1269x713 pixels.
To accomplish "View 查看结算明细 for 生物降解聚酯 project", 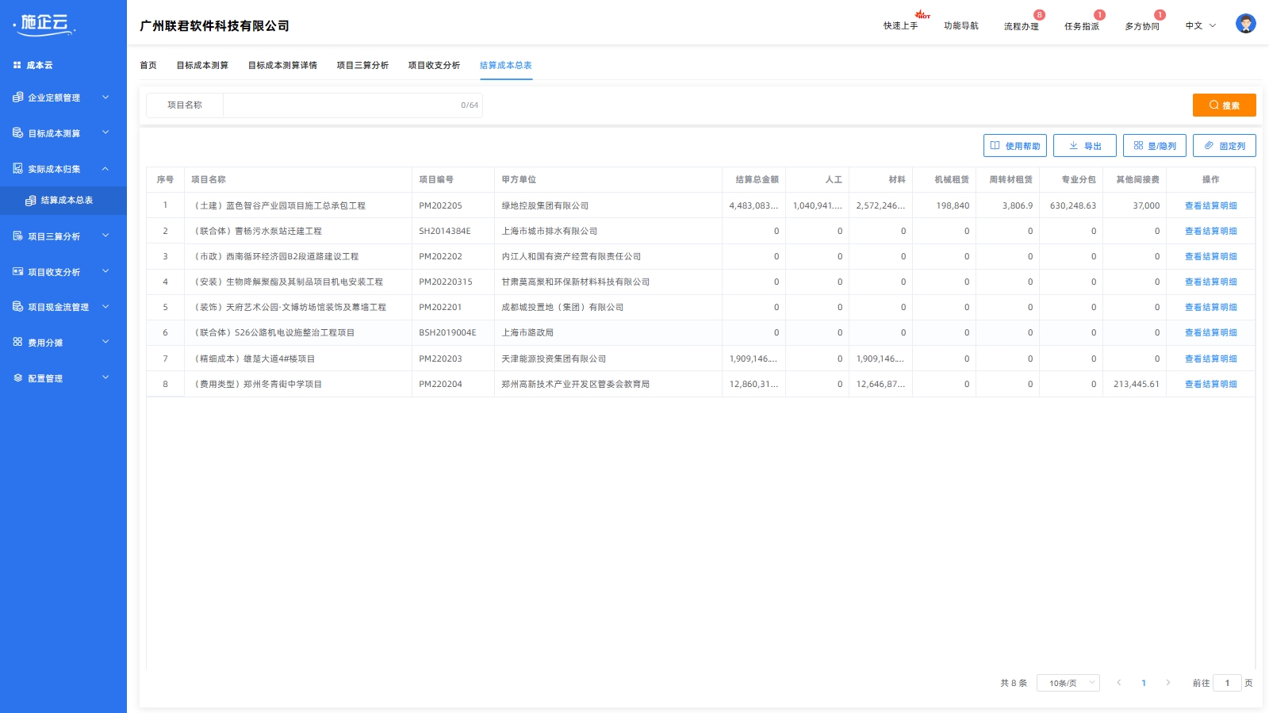I will (x=1211, y=282).
